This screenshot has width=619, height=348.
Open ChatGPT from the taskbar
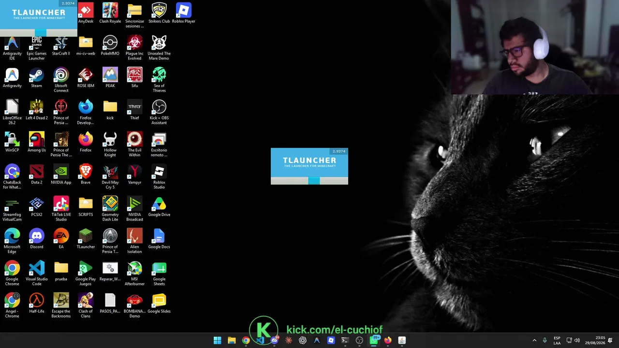[303, 340]
